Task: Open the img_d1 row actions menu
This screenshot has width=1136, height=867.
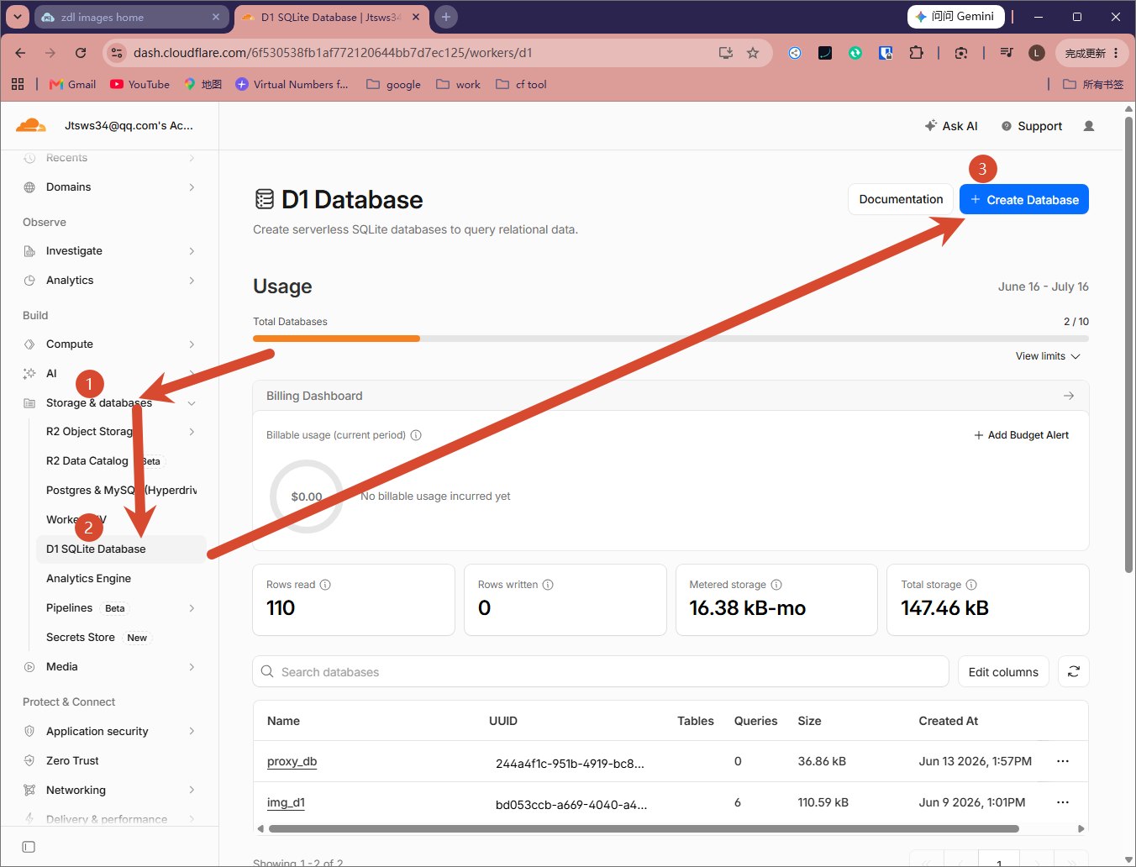Action: [1063, 802]
